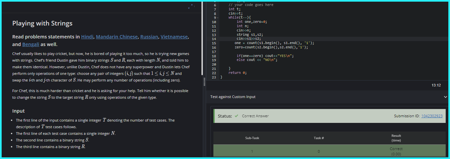
Task: Click the 'return 0;' code line
Action: [x=237, y=73]
